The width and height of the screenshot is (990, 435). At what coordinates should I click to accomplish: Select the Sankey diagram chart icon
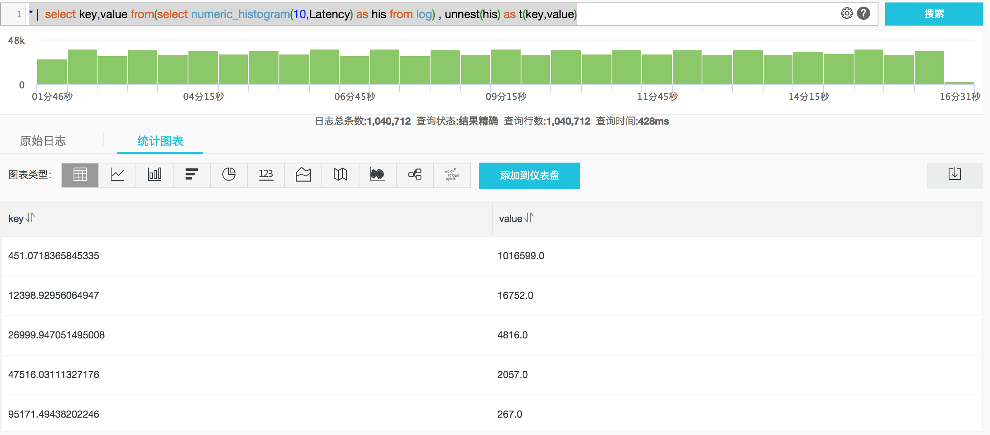click(415, 175)
